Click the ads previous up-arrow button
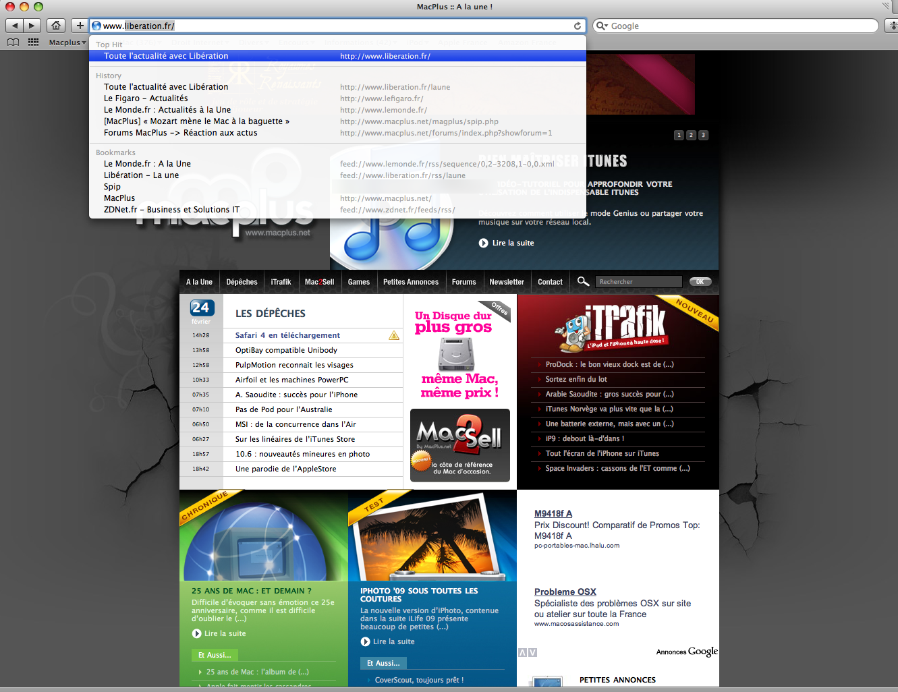Screen dimensions: 898x692 (x=522, y=652)
